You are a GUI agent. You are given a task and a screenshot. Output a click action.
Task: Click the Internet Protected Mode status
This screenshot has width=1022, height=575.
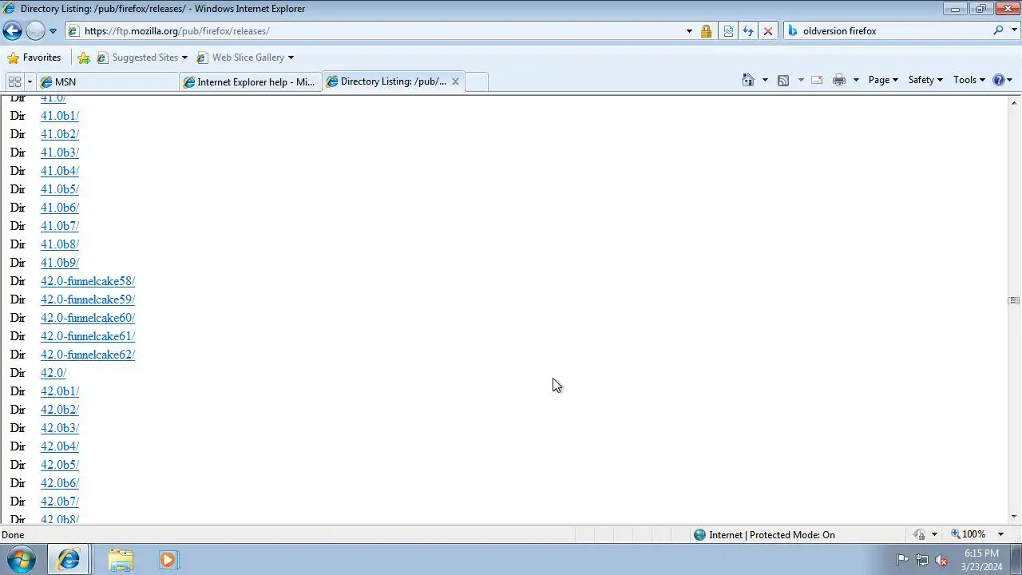point(764,535)
